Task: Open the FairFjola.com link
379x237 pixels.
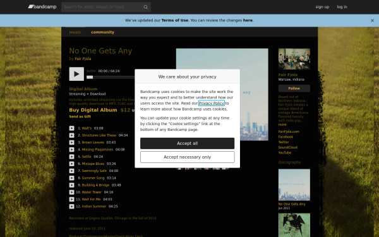Action: (289, 131)
